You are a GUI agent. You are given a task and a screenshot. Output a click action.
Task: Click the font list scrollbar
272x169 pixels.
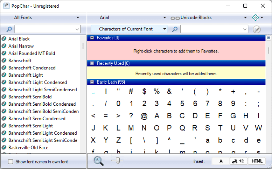point(83,46)
